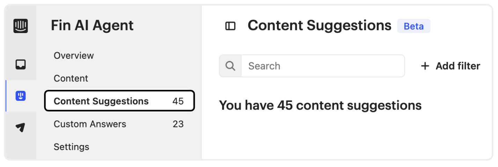The width and height of the screenshot is (498, 167).
Task: Collapse sidebar using the panel toggle icon
Action: coord(230,26)
